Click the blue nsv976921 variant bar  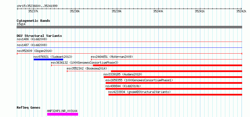click(x=49, y=59)
